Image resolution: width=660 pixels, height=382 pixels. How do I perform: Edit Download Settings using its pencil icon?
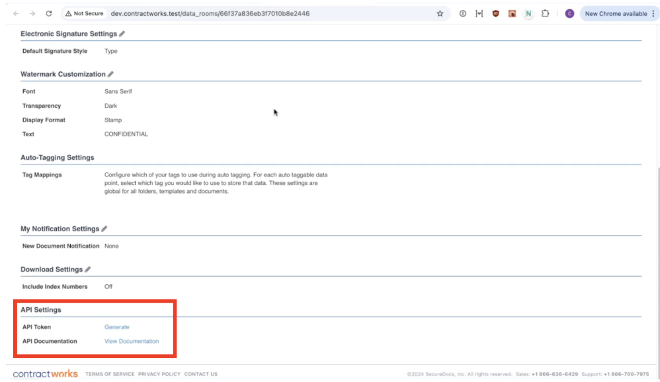point(89,269)
